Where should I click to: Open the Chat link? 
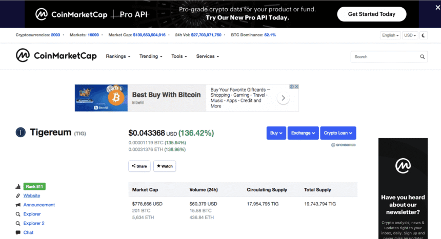coord(28,232)
